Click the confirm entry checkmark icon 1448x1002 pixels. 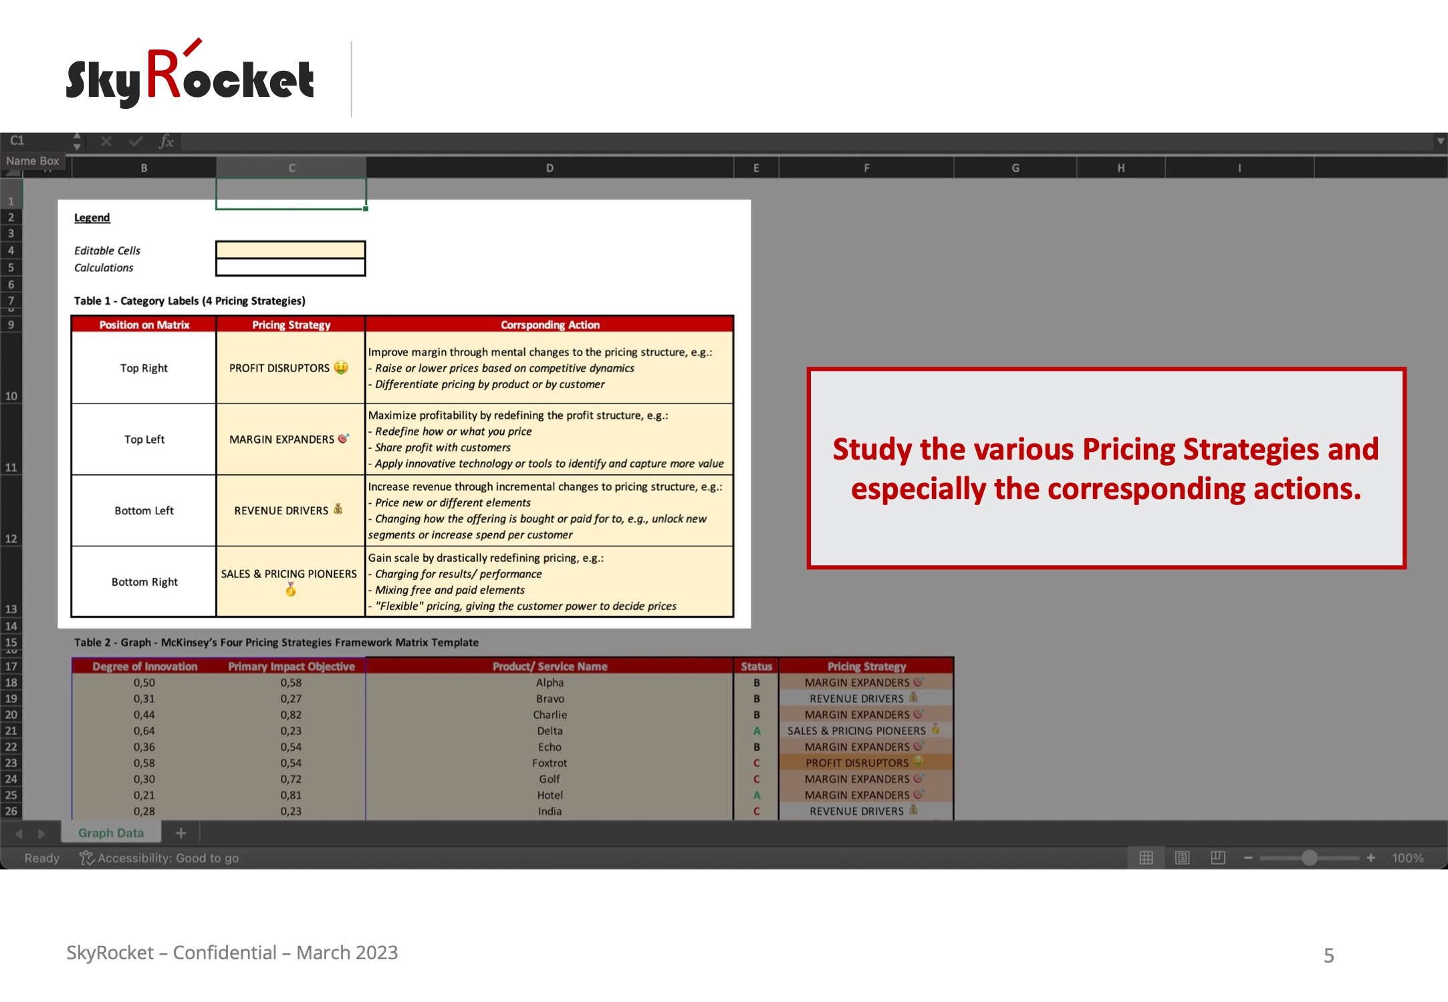click(x=136, y=142)
